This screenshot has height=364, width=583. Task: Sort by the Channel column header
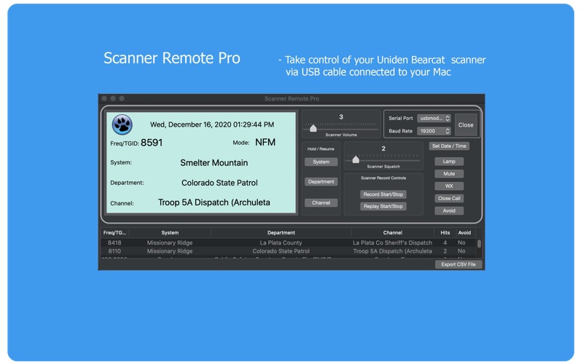coord(393,232)
